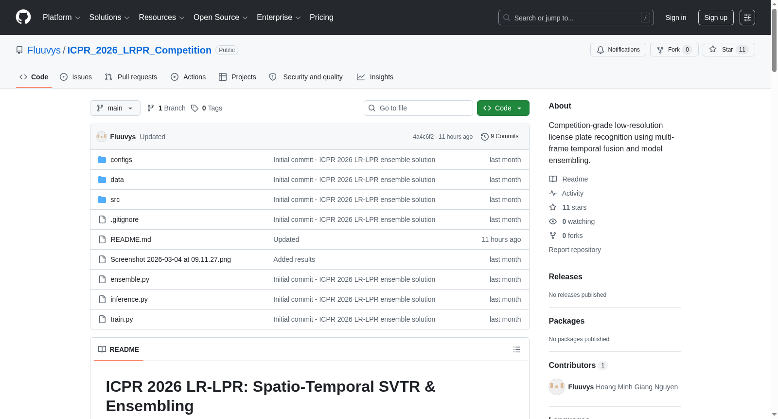778x419 pixels.
Task: Open the ensemble.py file link
Action: pos(130,279)
